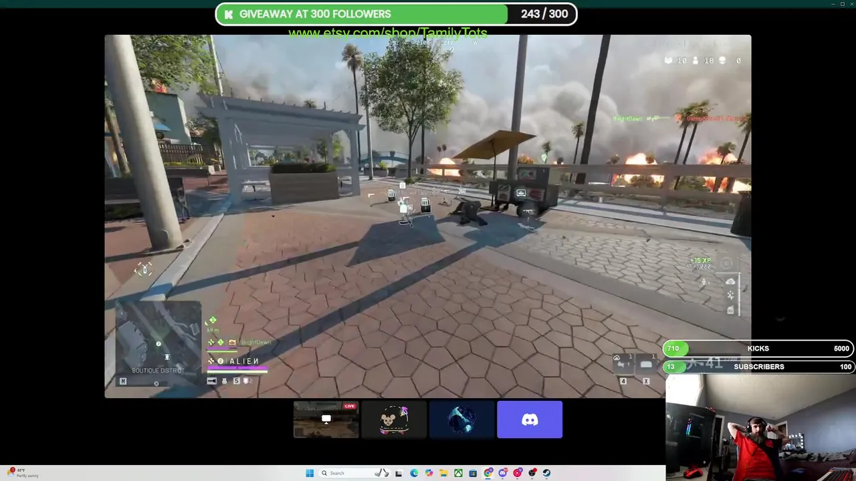Open the etsy.com/shop/TamilyTots link
This screenshot has height=481, width=856.
point(388,33)
